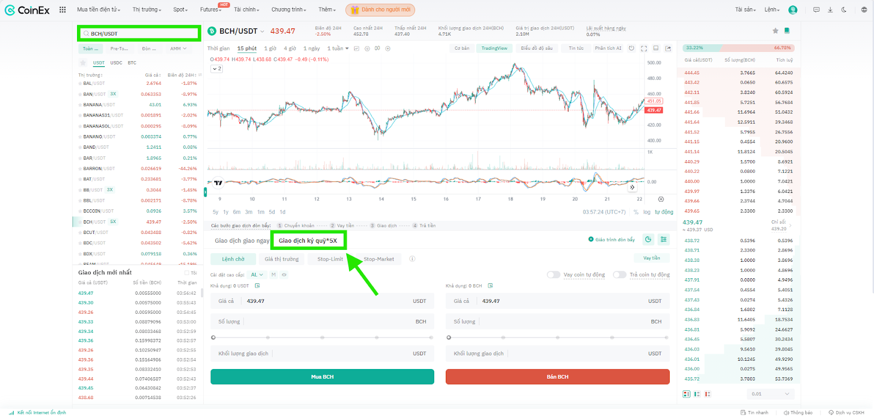Viewport: 874px width, 416px height.
Task: Add BCH/USDT to favorites with star icon
Action: click(775, 31)
